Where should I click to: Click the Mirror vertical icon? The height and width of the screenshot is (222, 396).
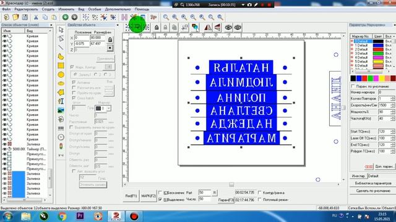(217, 27)
